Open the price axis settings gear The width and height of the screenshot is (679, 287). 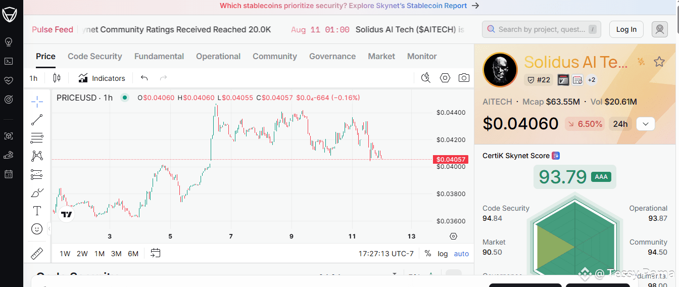(x=453, y=236)
